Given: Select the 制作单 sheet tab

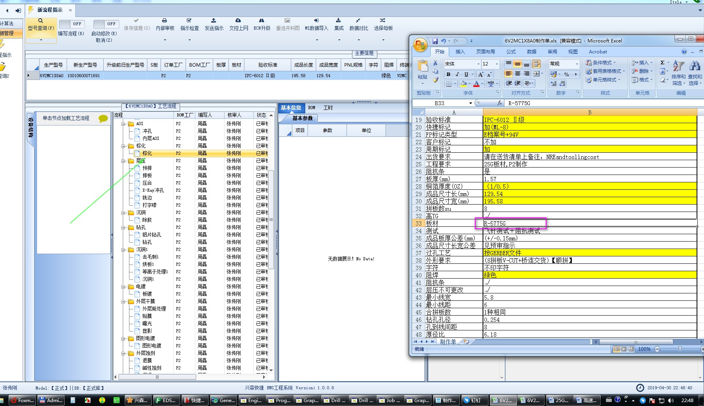Looking at the screenshot, I should 448,342.
